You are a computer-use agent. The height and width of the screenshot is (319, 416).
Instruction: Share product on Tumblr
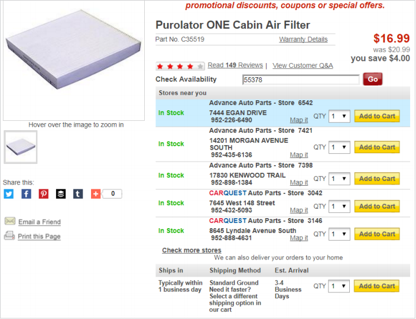(78, 193)
